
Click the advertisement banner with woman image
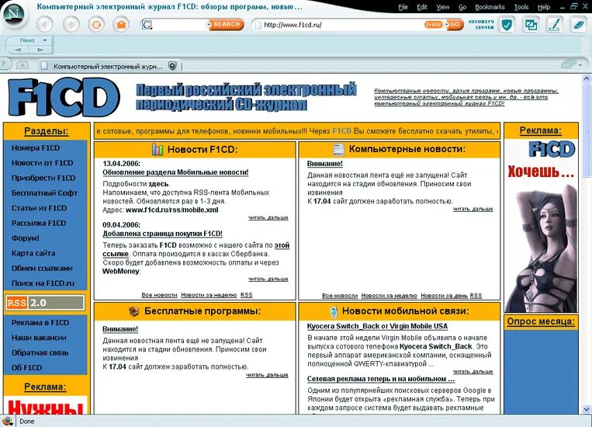[541, 226]
